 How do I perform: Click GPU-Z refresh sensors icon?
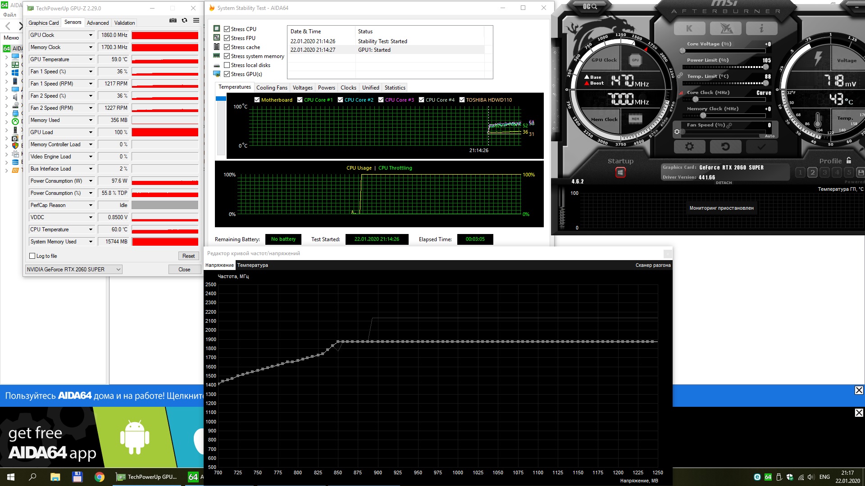pyautogui.click(x=184, y=21)
